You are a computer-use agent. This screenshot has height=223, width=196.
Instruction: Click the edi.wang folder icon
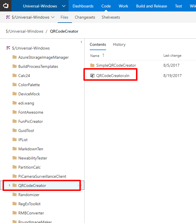[15, 103]
